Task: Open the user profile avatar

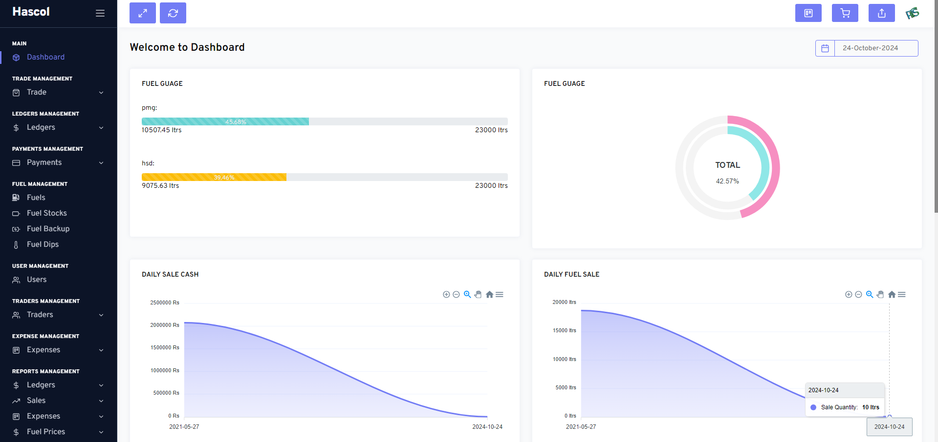Action: tap(913, 13)
